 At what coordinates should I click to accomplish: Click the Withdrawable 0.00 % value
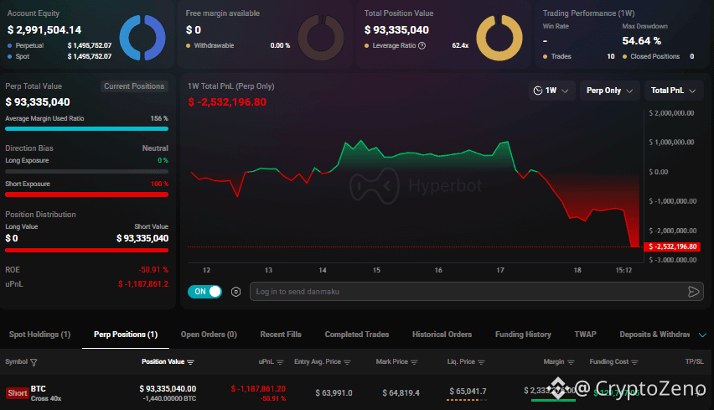click(x=280, y=45)
